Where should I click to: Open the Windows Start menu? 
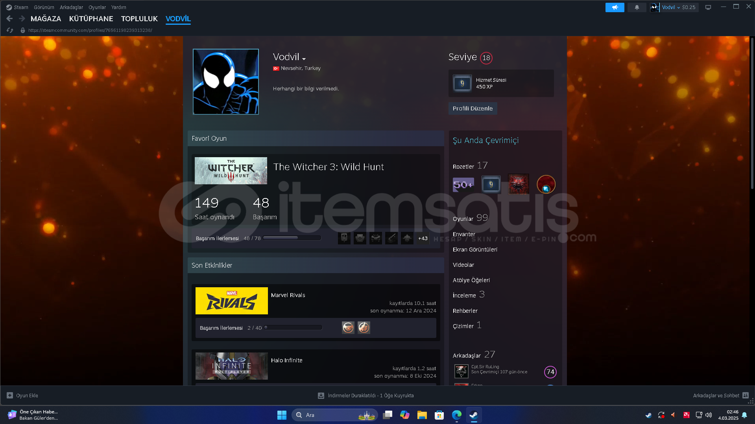(282, 415)
